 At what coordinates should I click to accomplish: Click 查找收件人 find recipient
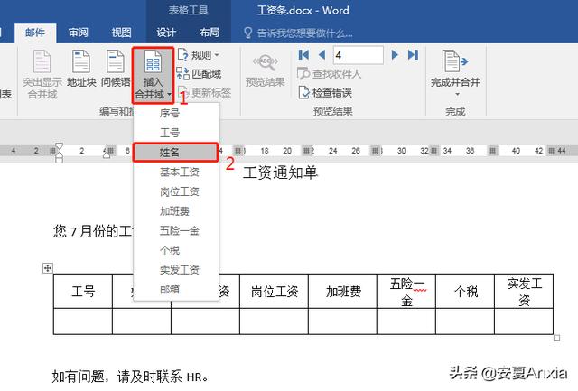[x=329, y=74]
